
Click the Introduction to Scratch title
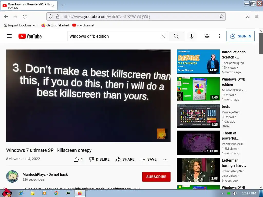234,55
